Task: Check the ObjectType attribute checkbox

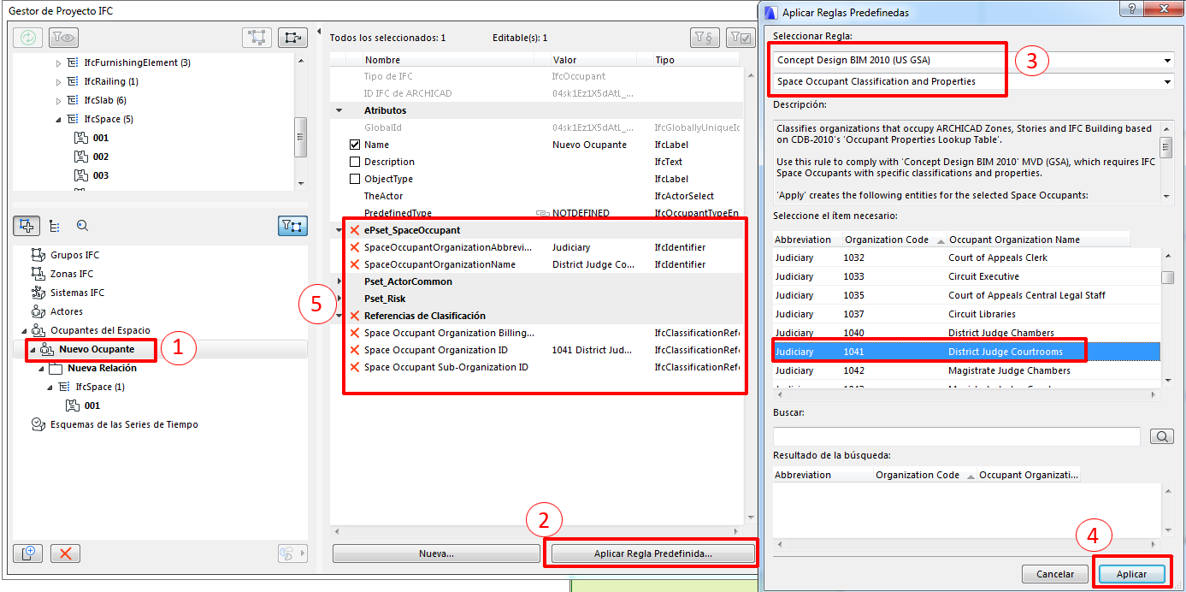Action: click(355, 179)
